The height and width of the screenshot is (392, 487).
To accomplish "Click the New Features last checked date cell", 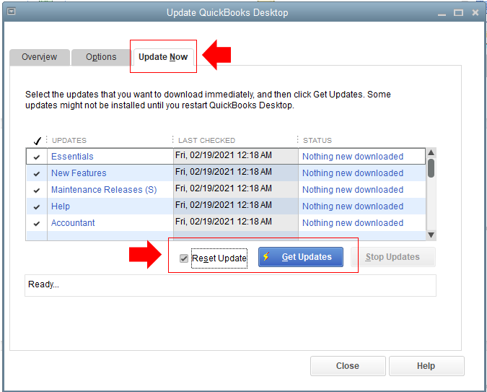I will (x=236, y=173).
